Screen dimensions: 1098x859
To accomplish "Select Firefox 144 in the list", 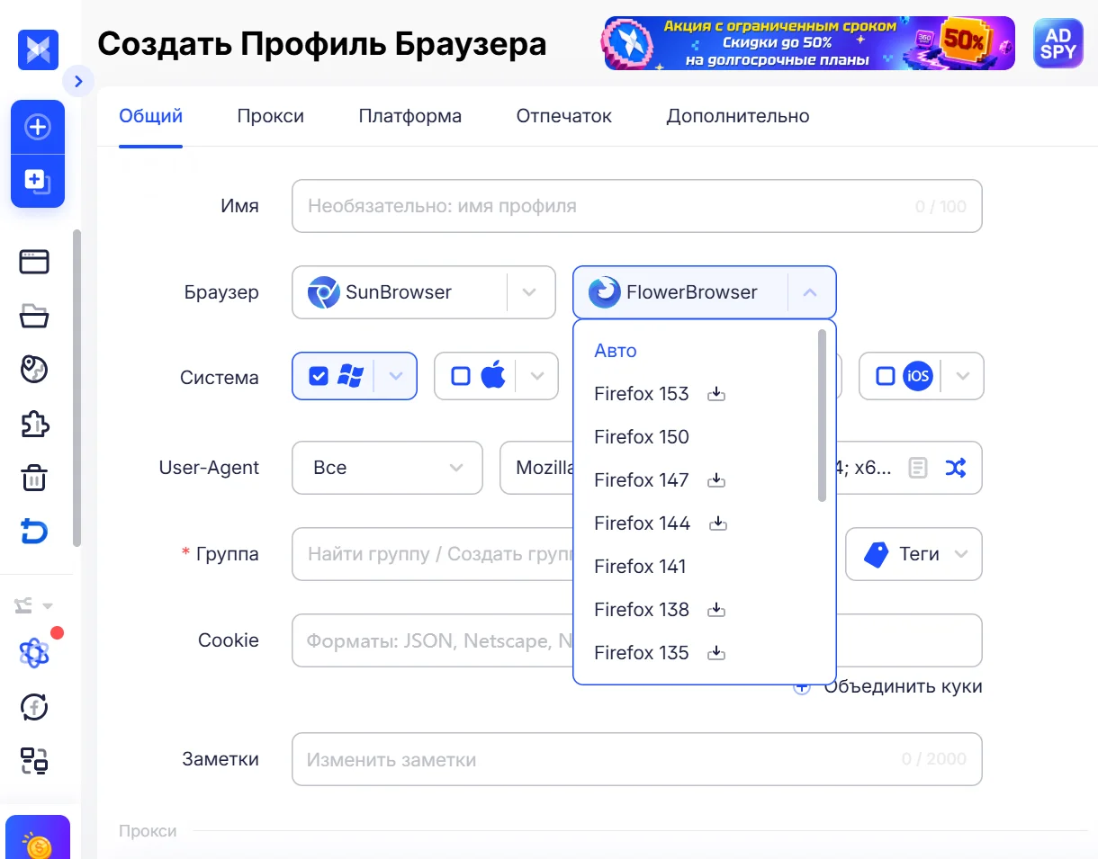I will (642, 523).
